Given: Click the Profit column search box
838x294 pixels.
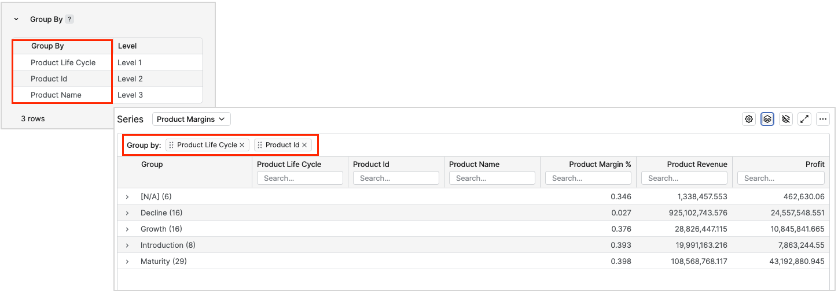Looking at the screenshot, I should 781,178.
